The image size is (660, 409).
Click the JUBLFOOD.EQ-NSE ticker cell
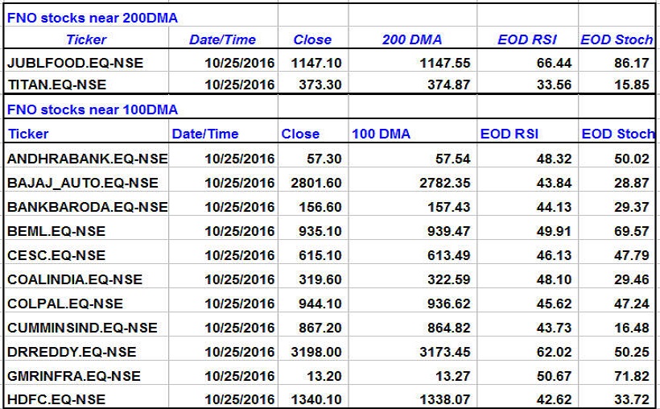63,62
